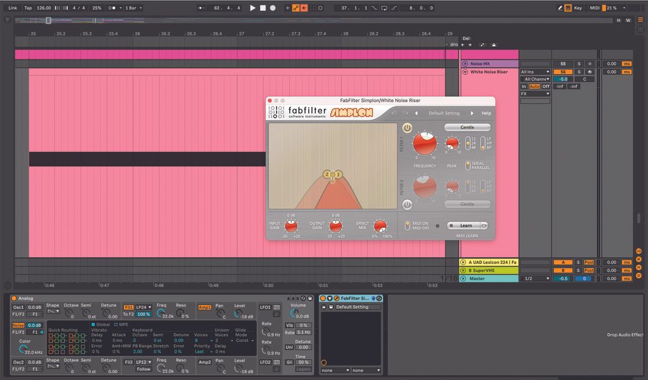Click filter handle 1 in the Simplon display
This screenshot has width=648, height=380.
click(338, 175)
